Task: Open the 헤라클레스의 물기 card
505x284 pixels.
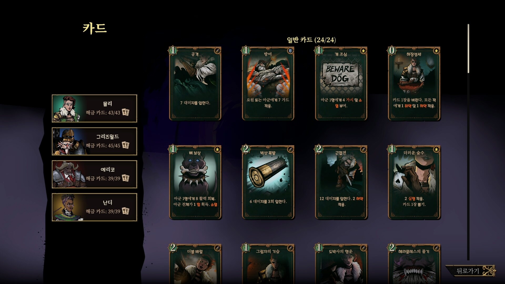Action: 414,264
